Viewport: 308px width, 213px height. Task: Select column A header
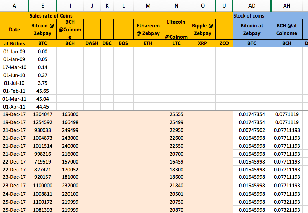point(14,6)
